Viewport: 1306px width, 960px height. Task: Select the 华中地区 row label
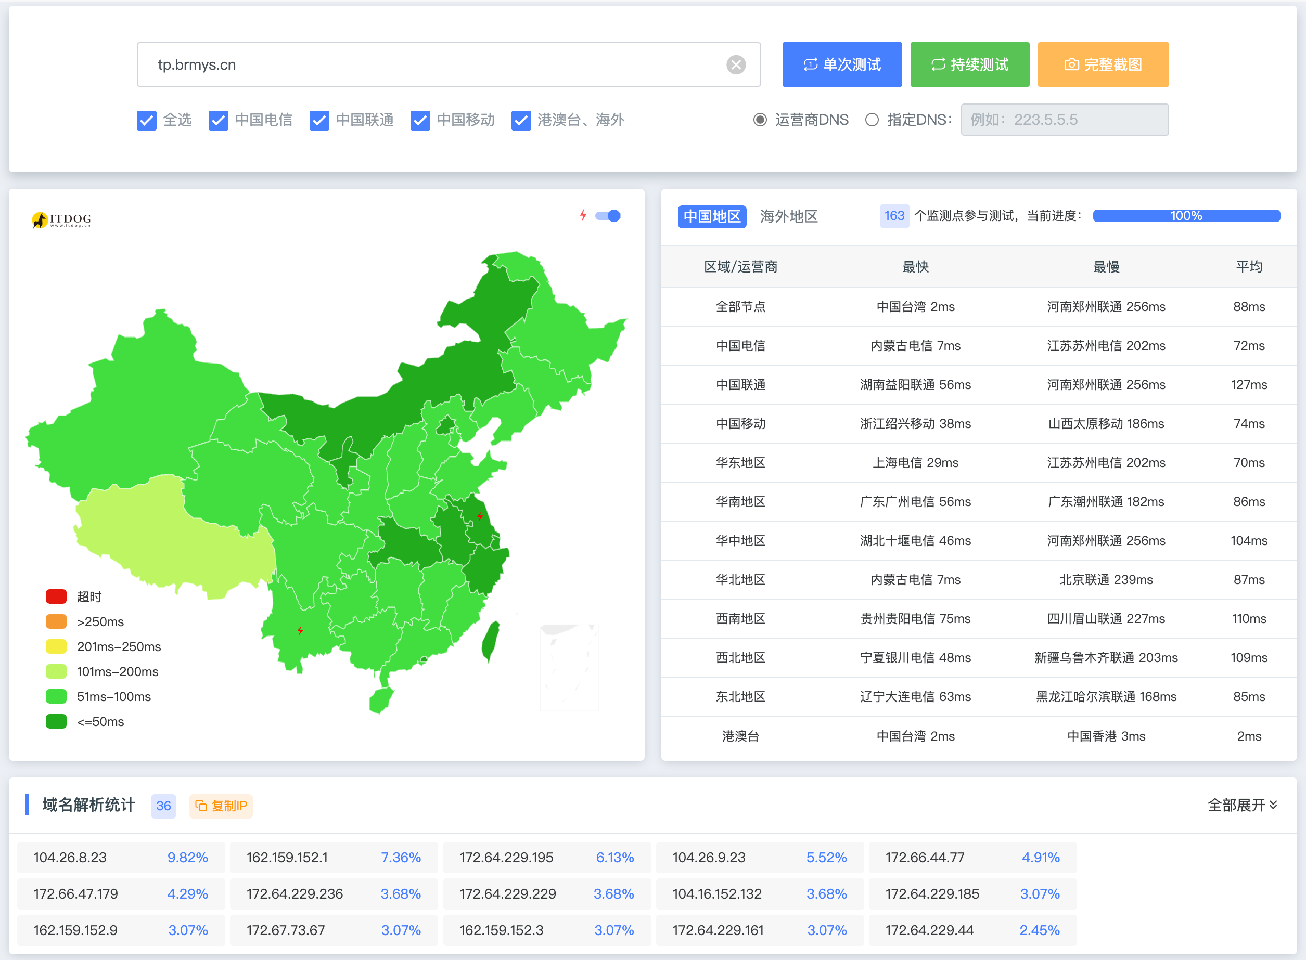[x=740, y=540]
